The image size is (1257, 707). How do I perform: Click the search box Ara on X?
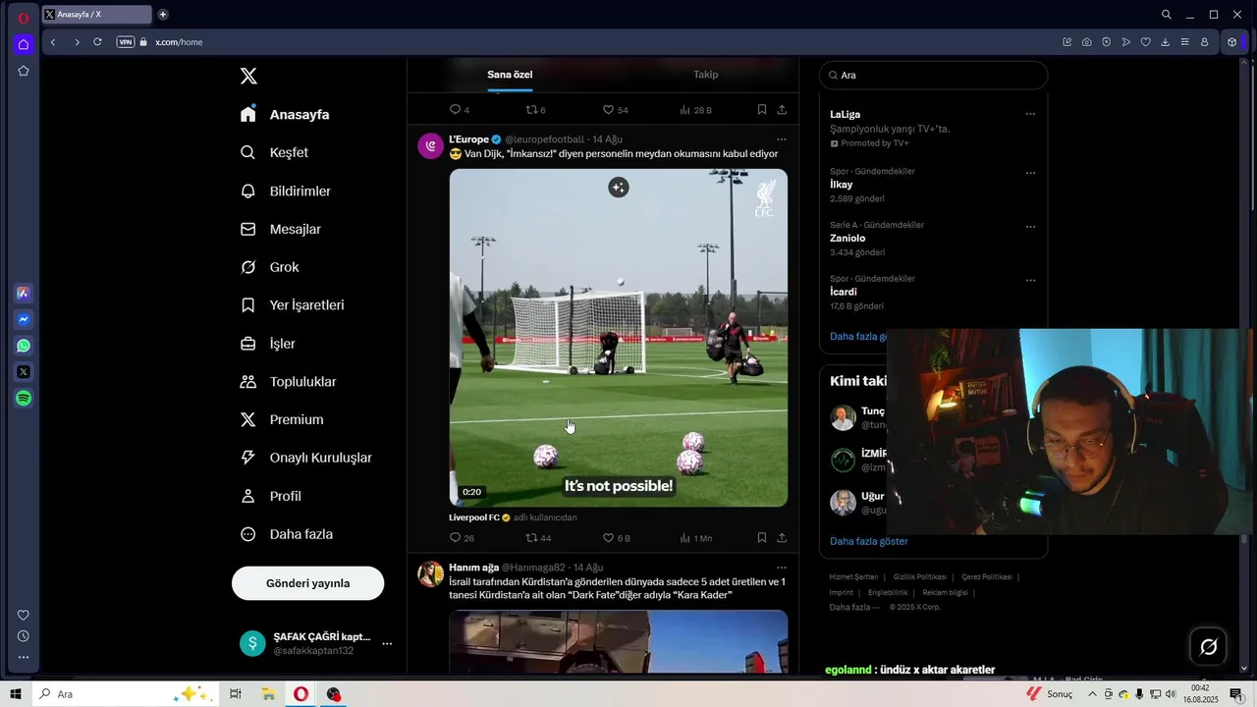coord(933,75)
